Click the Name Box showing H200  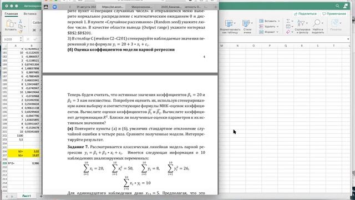[11, 39]
